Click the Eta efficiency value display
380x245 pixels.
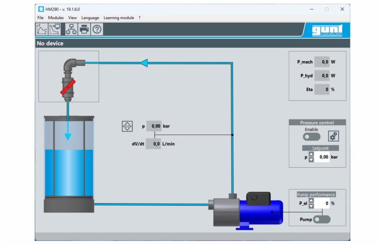pyautogui.click(x=322, y=89)
